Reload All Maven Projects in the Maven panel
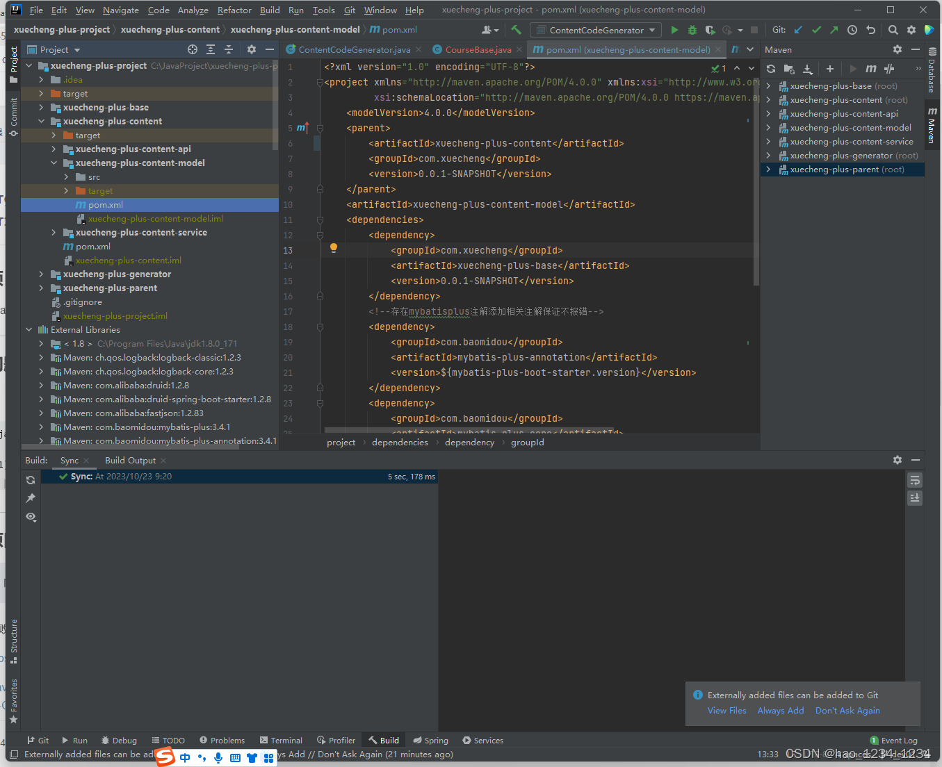This screenshot has height=767, width=942. point(770,69)
